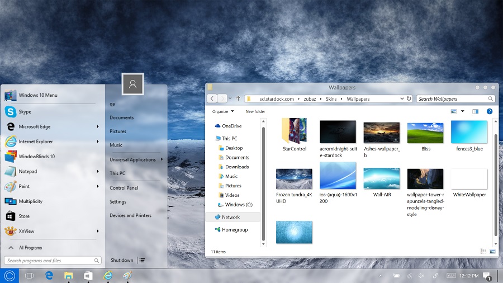
Task: Click the Start button on taskbar
Action: tap(10, 276)
